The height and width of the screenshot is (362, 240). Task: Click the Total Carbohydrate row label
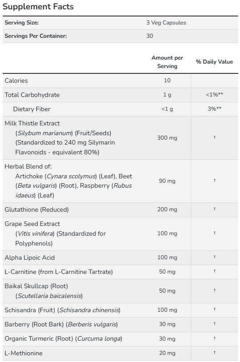pos(32,95)
